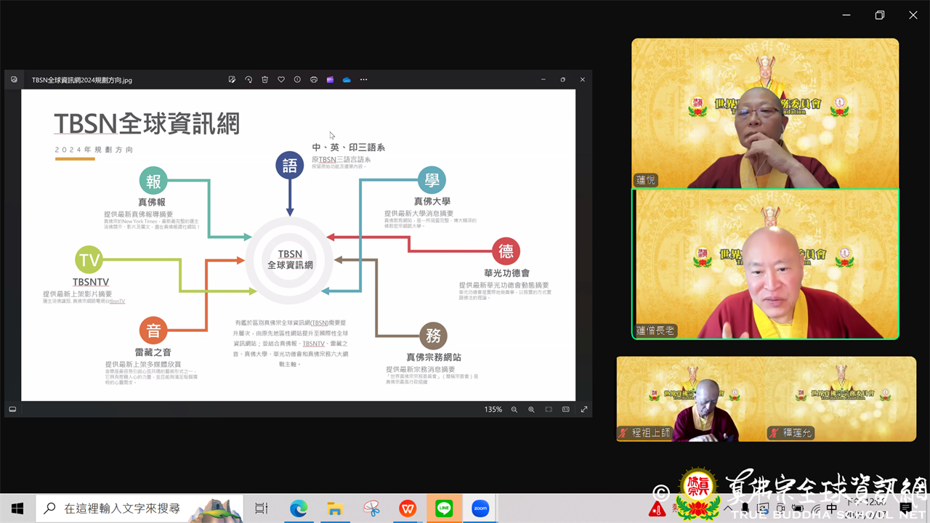Click the 135% zoom level indicator
The height and width of the screenshot is (523, 930).
(493, 410)
